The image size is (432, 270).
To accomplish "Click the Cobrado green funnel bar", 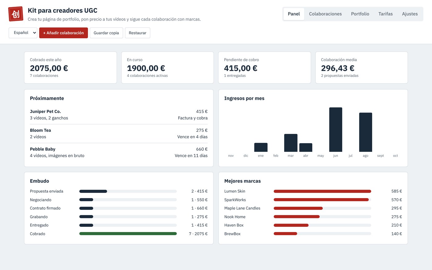I will 128,234.
